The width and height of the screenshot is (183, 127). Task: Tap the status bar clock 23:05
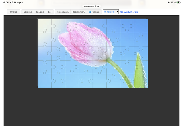[x=5, y=3]
